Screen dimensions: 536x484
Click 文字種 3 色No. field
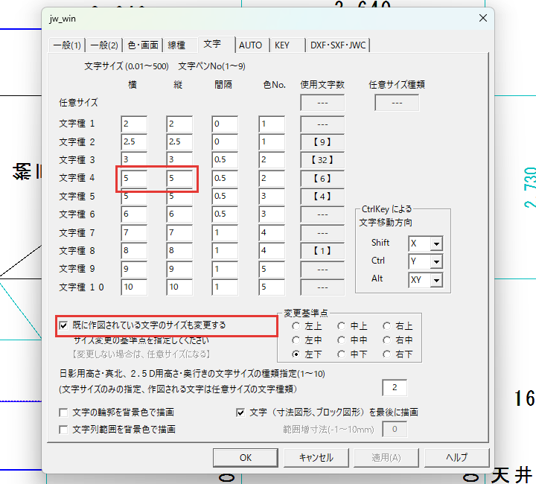tap(272, 160)
